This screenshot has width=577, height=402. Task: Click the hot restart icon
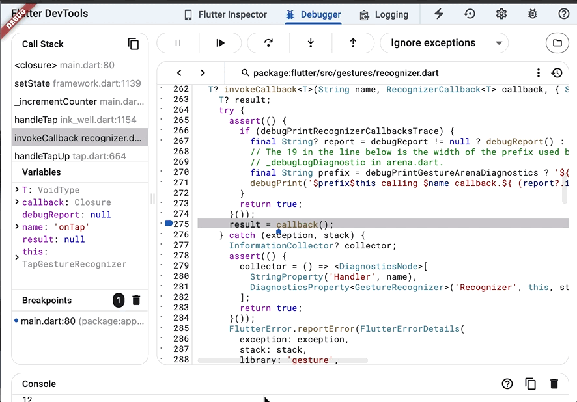pyautogui.click(x=470, y=14)
